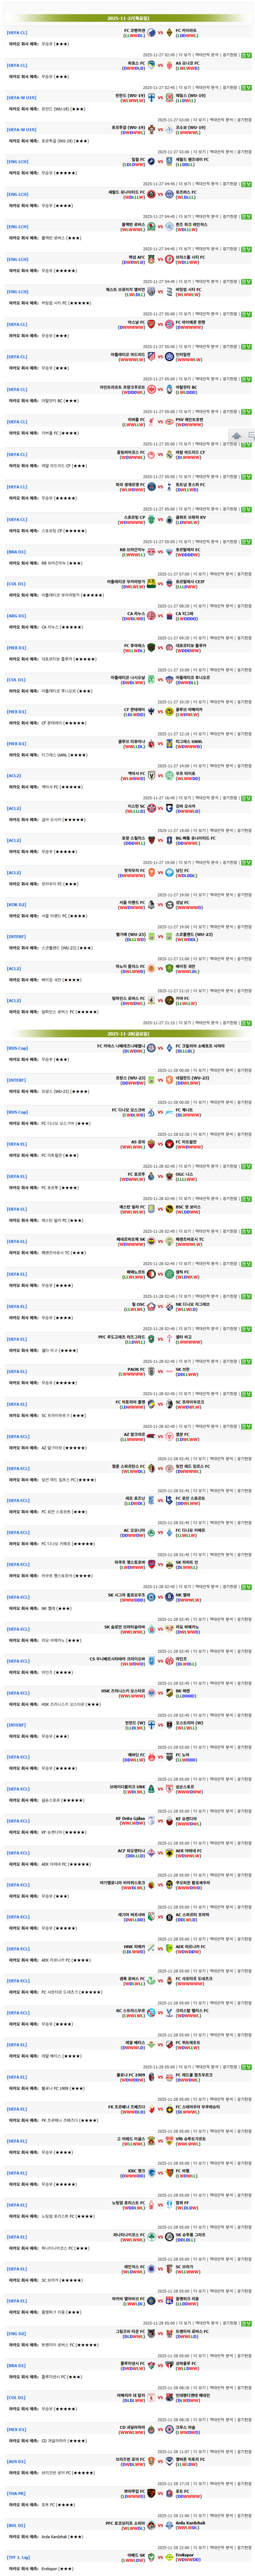Select the 2025-11-28(금요일) date header
This screenshot has width=255, height=2576.
click(x=127, y=1034)
